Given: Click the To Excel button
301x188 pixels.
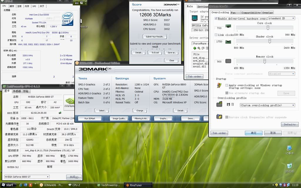Looking at the screenshot, I should [x=155, y=53].
